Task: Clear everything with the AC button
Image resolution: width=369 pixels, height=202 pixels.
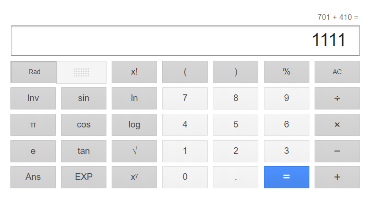Action: (x=337, y=72)
